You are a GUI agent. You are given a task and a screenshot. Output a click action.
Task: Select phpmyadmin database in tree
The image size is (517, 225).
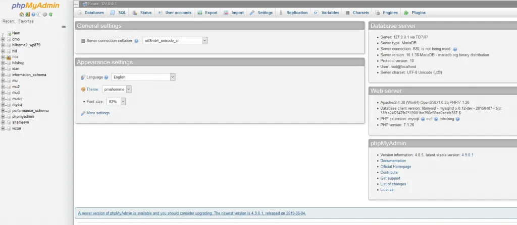tap(23, 116)
